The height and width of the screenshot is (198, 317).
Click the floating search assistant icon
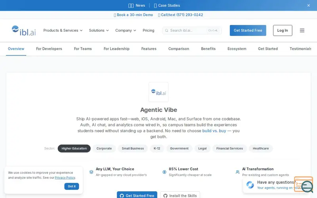point(304,184)
